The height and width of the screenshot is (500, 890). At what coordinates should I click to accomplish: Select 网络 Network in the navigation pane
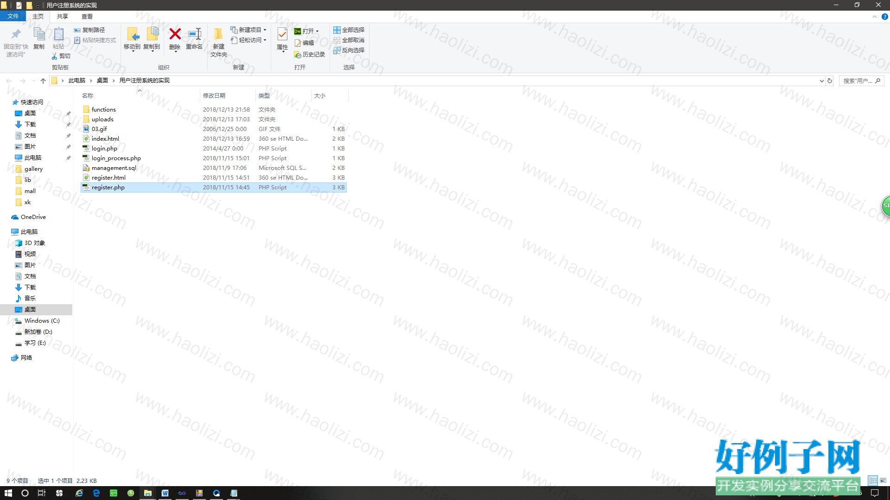coord(22,358)
